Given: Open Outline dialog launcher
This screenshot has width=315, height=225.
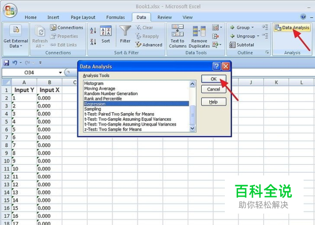Looking at the screenshot, I should [267, 52].
